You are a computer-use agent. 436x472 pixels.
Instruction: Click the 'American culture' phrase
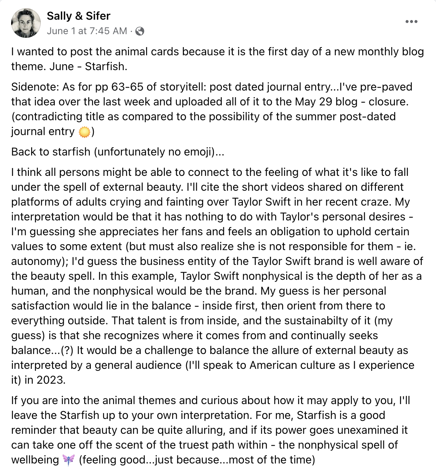tap(300, 365)
